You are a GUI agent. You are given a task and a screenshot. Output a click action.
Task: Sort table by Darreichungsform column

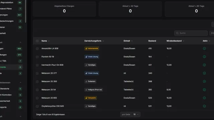94,41
